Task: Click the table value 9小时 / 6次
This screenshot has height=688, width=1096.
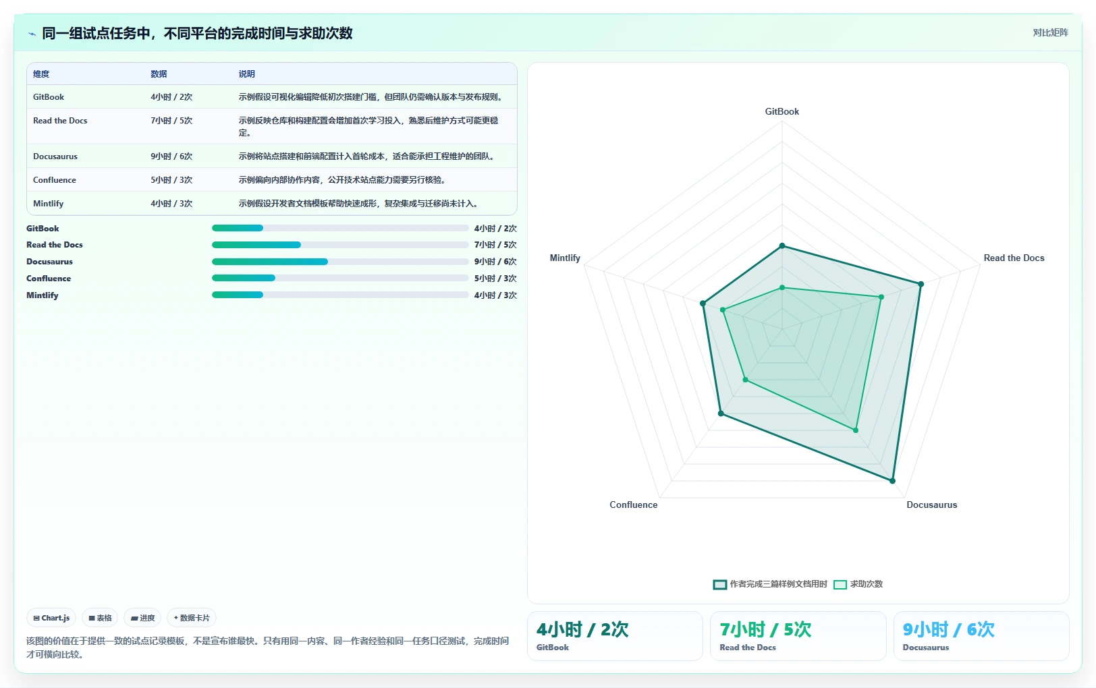Action: click(171, 156)
